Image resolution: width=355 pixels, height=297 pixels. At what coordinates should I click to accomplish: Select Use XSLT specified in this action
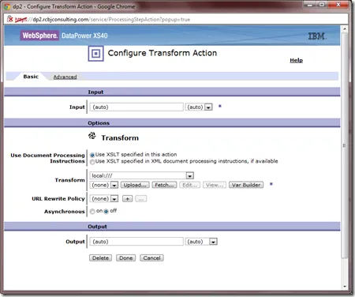(92, 155)
